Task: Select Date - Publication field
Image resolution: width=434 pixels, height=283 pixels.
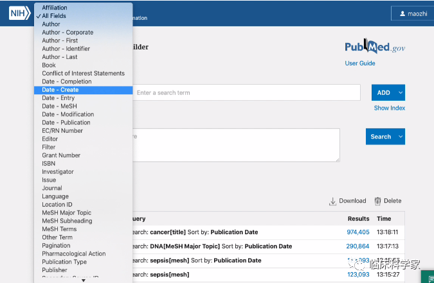Action: coord(84,123)
